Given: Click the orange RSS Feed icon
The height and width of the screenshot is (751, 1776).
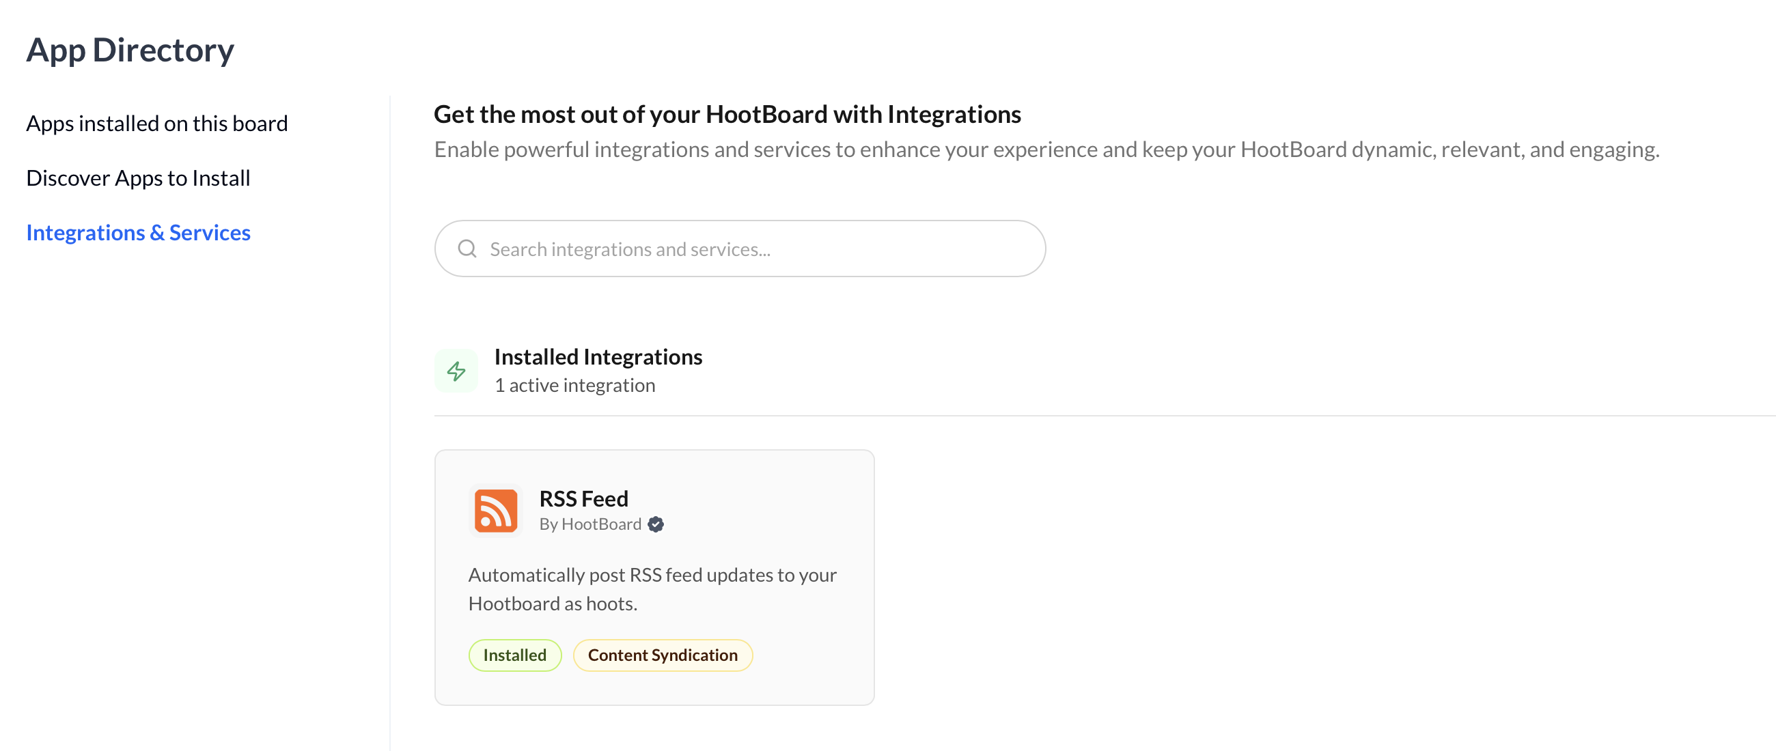Looking at the screenshot, I should pos(496,511).
